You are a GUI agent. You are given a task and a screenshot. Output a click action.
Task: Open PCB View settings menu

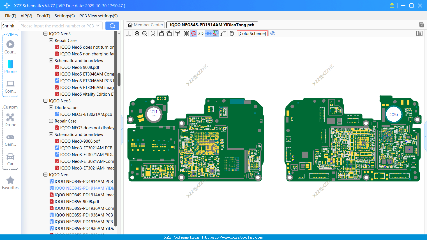coord(98,16)
